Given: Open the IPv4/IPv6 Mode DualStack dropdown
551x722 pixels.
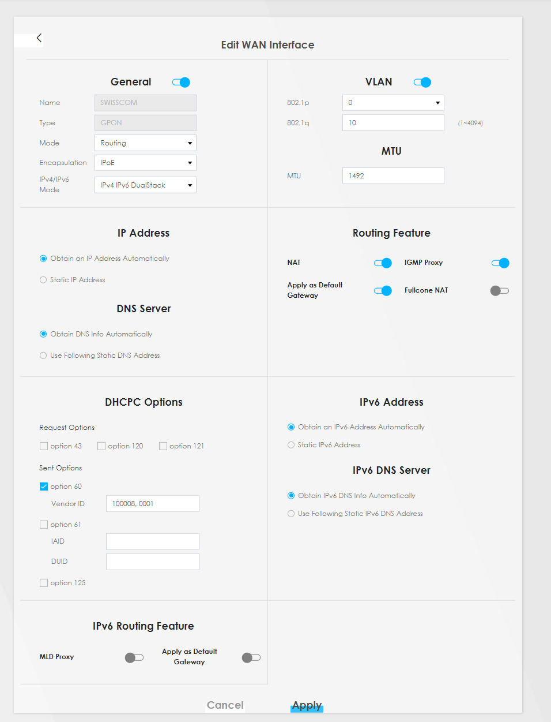Looking at the screenshot, I should 145,185.
